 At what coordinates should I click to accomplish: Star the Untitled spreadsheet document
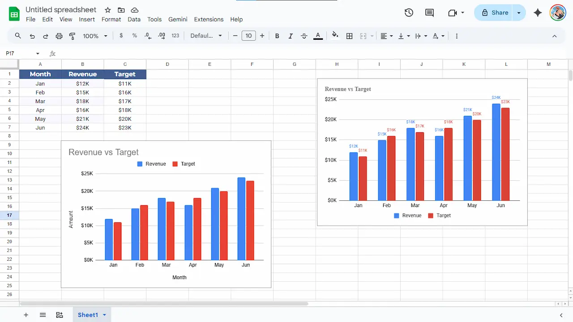(107, 10)
